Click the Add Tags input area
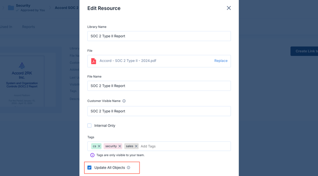This screenshot has height=176, width=318. (x=184, y=146)
